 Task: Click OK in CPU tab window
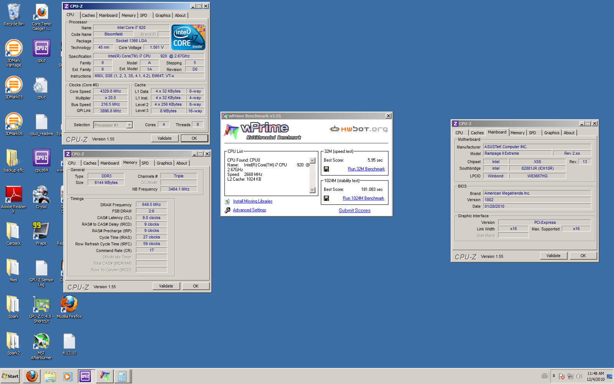(x=194, y=138)
